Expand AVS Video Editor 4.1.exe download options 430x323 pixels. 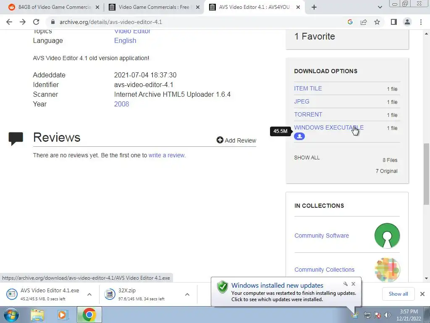tap(89, 294)
